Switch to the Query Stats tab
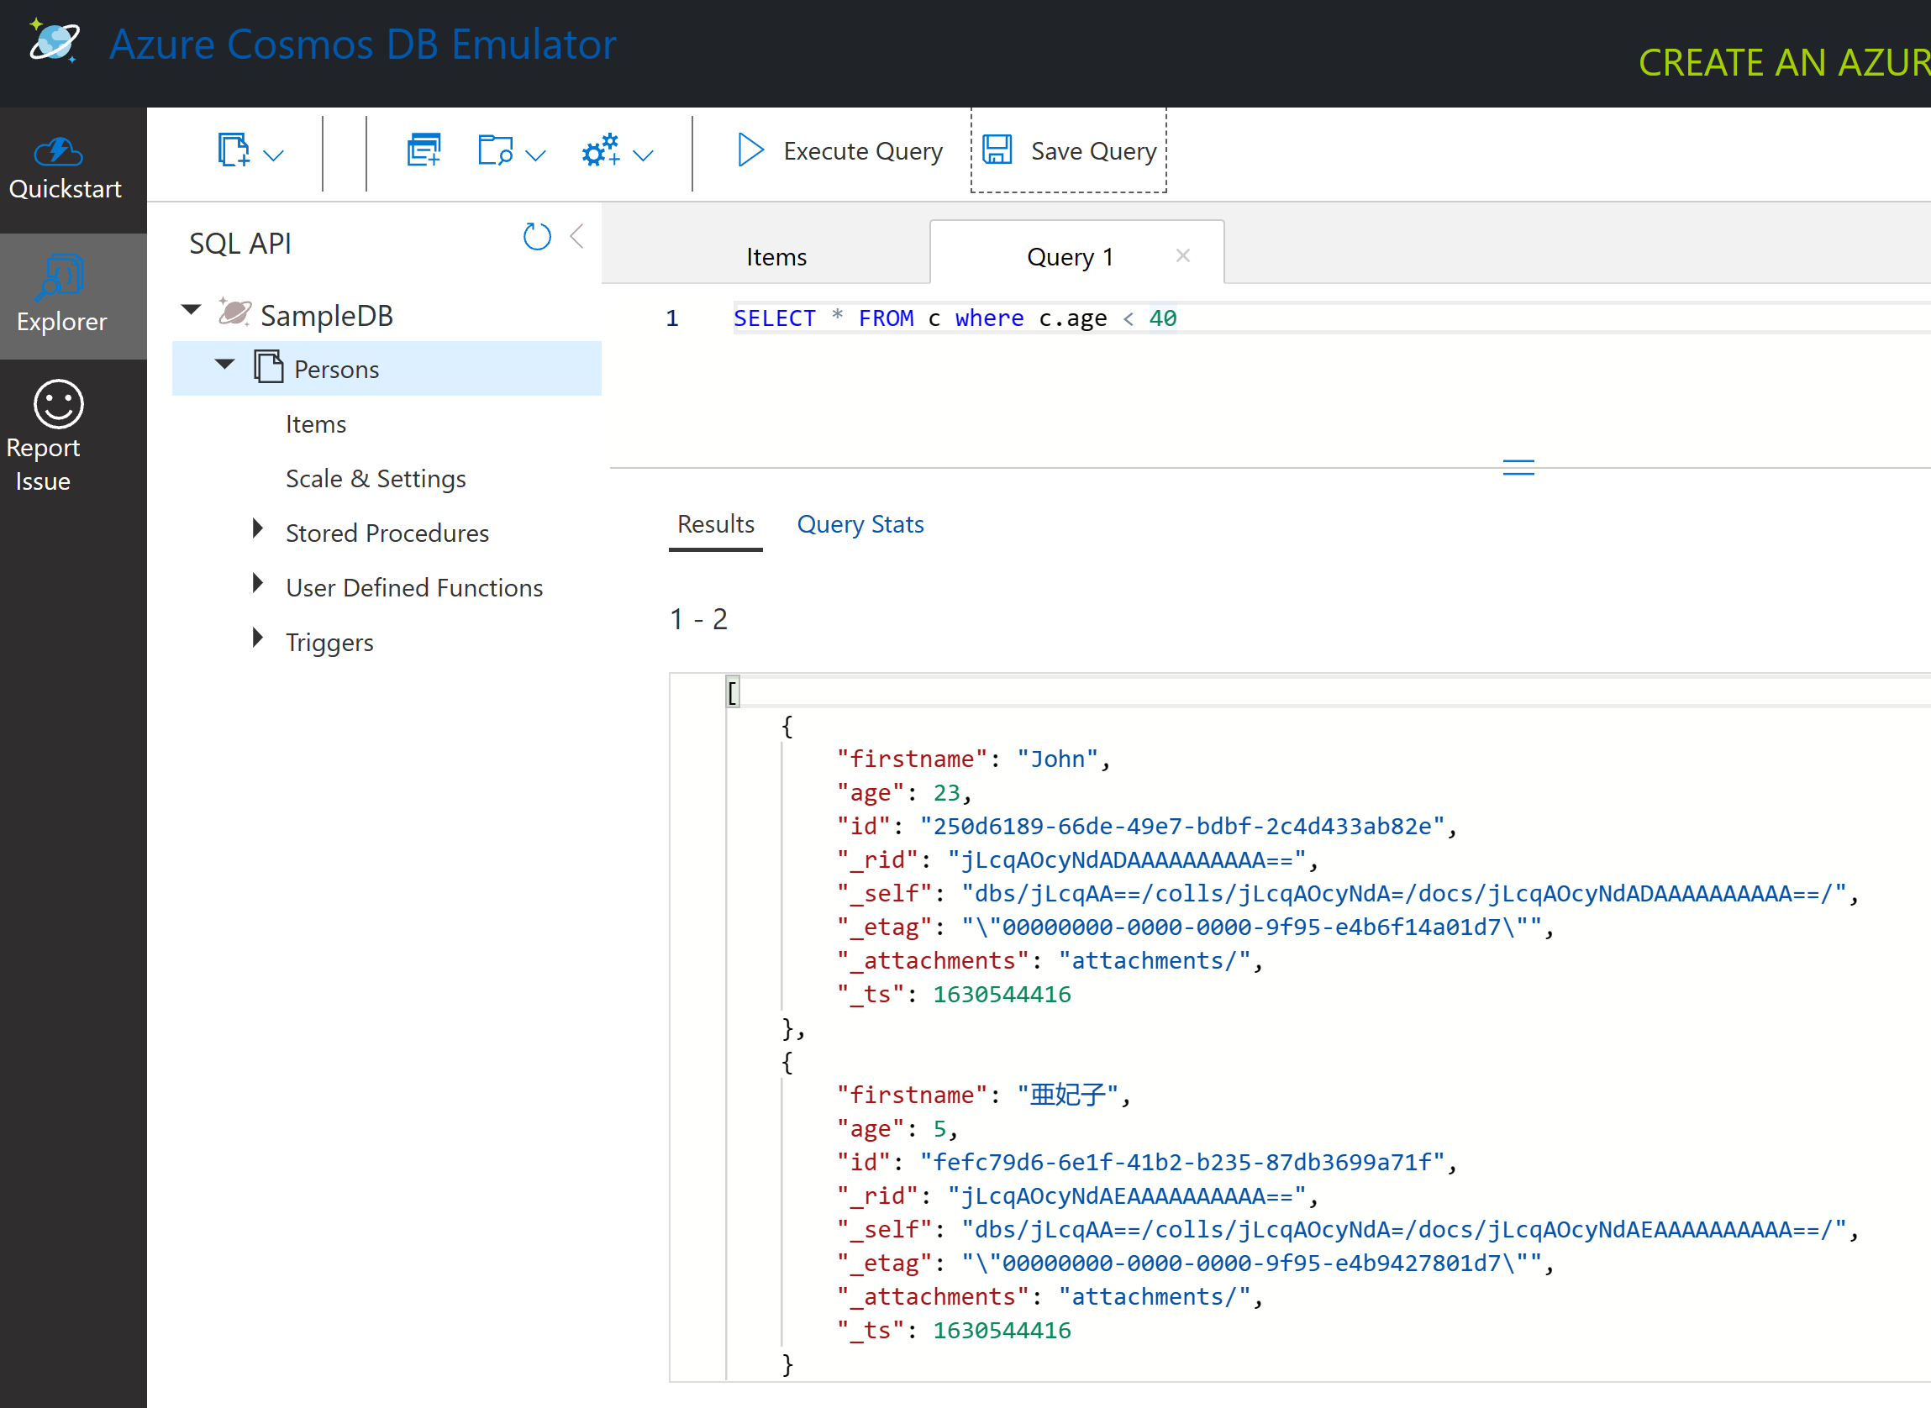This screenshot has height=1408, width=1931. click(x=860, y=524)
